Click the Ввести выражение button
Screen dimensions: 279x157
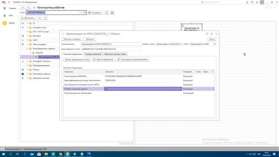point(104,59)
